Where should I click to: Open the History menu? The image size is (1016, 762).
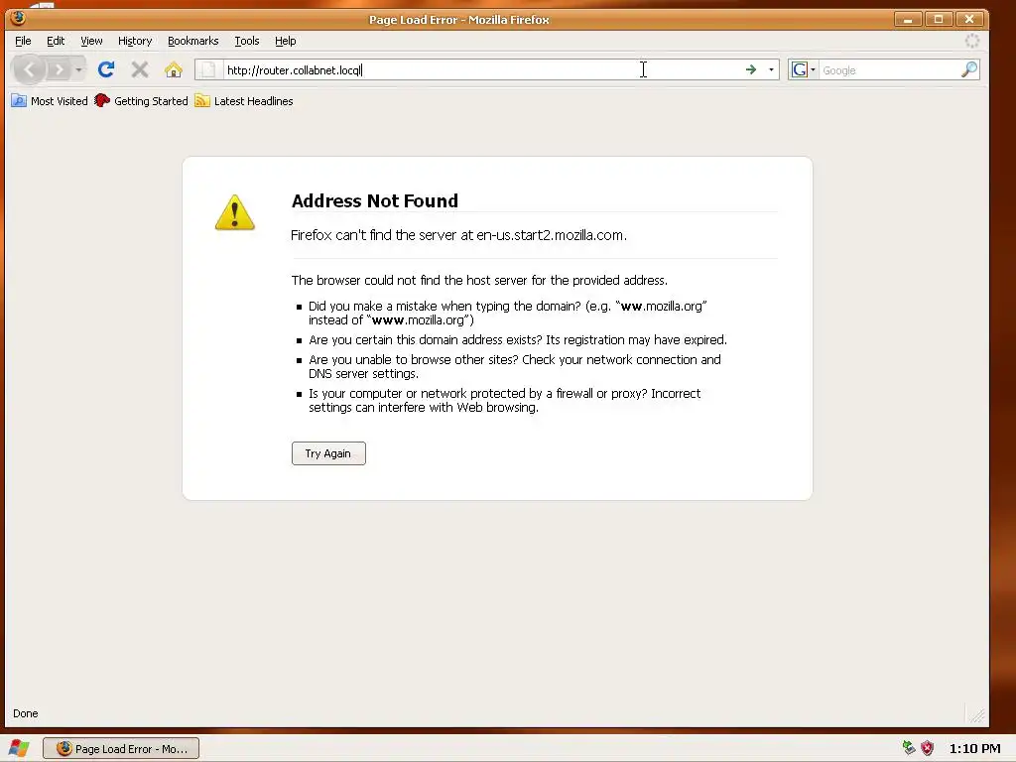click(x=135, y=41)
